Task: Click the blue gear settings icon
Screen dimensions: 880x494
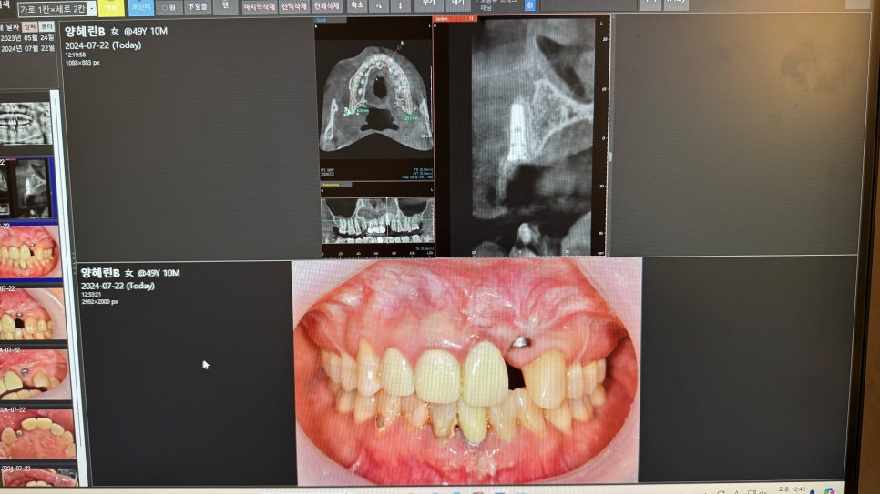Action: (531, 5)
